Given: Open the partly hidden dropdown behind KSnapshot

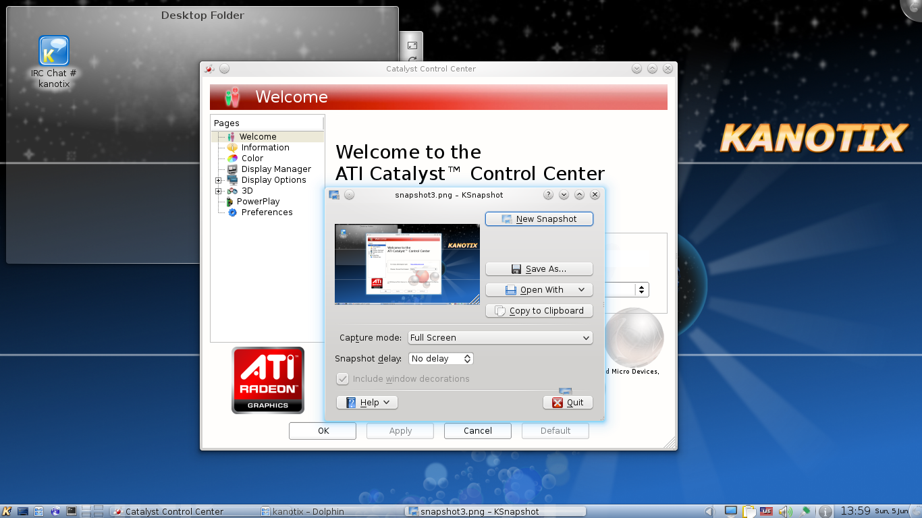Looking at the screenshot, I should click(627, 289).
